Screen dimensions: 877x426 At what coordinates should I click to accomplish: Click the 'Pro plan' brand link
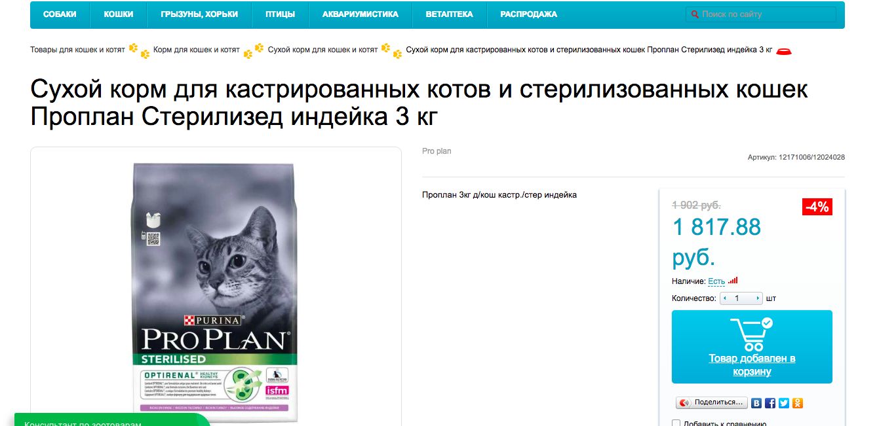pyautogui.click(x=437, y=151)
